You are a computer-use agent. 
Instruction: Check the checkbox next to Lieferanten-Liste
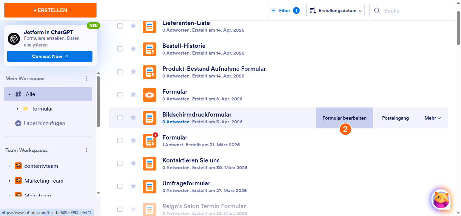click(x=120, y=26)
